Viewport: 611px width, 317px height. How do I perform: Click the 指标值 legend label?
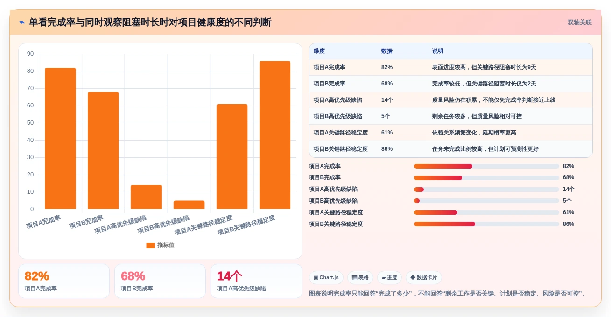166,245
